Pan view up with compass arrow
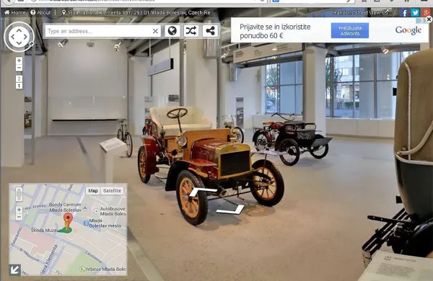 (19, 30)
